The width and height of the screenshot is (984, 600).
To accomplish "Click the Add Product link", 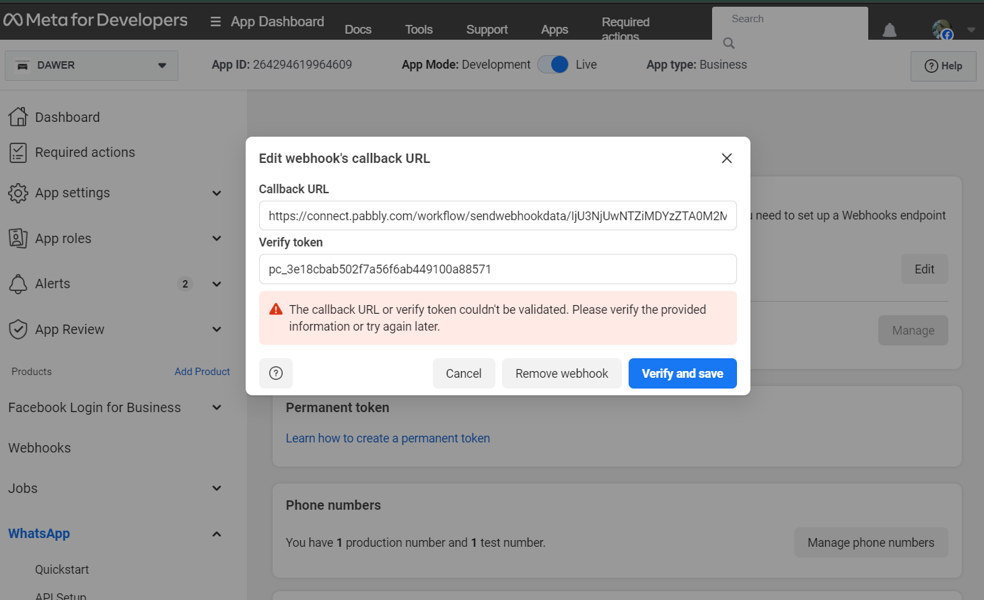I will [x=202, y=372].
